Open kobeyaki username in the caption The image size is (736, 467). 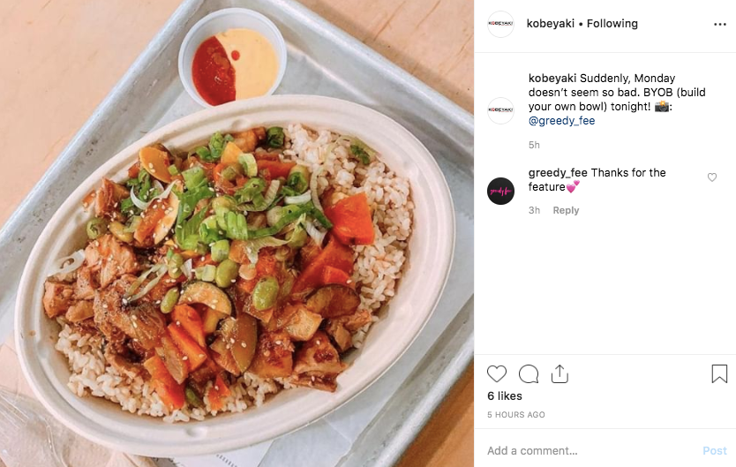(x=552, y=78)
